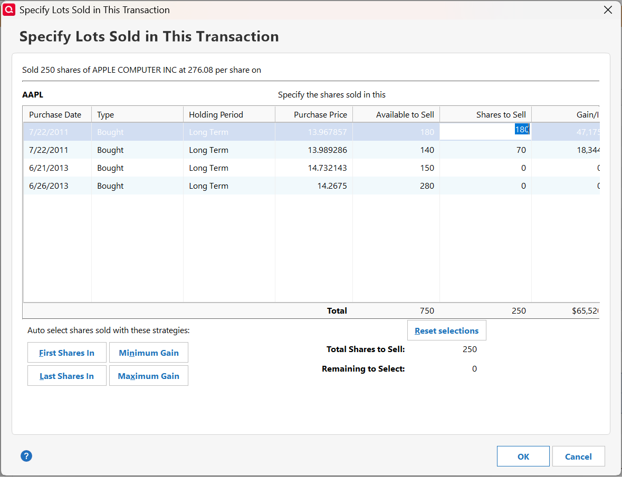Viewport: 622px width, 477px height.
Task: Select the Last Shares In strategy
Action: [x=67, y=376]
